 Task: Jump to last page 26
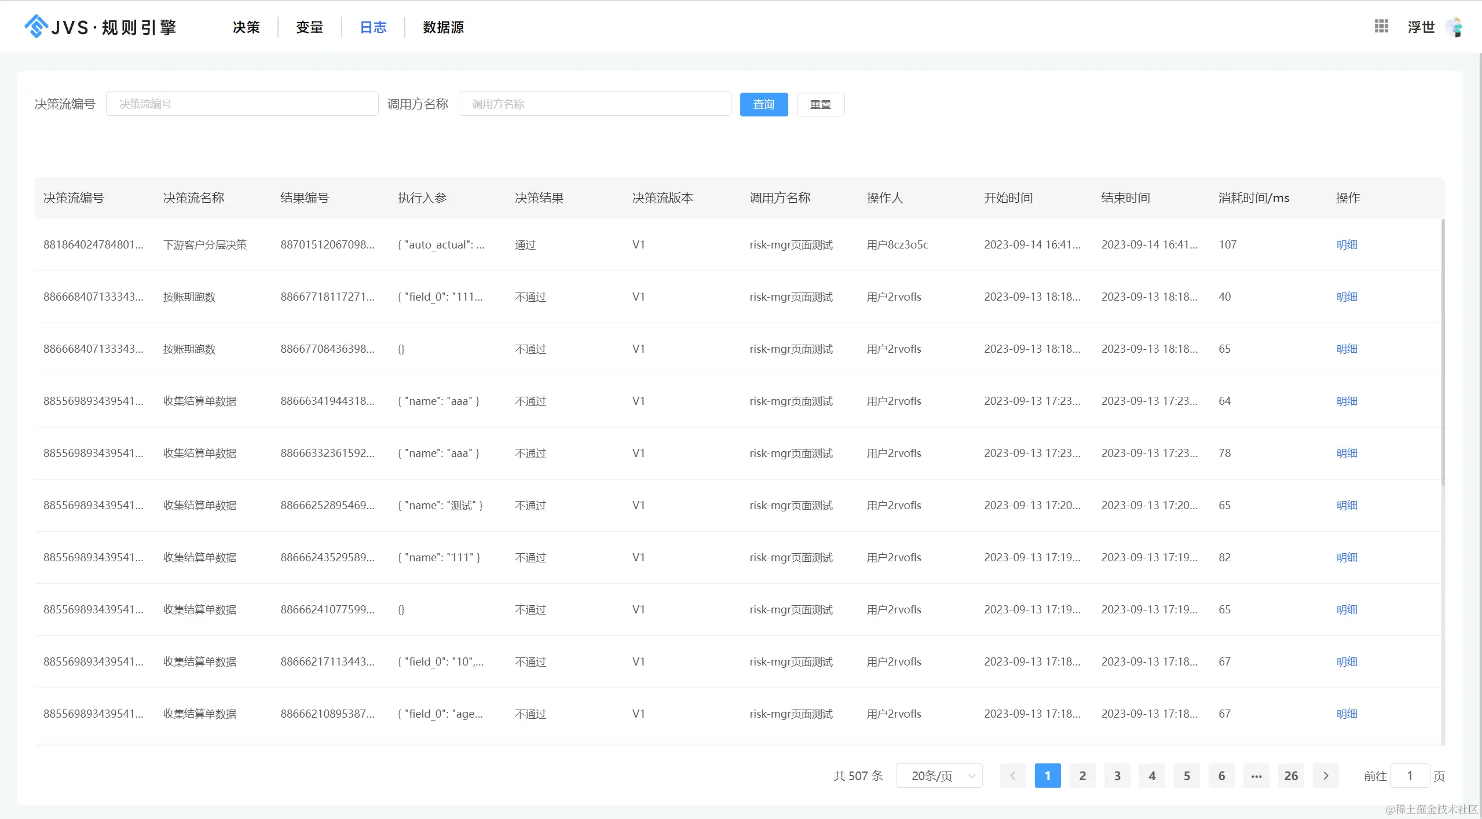pyautogui.click(x=1290, y=776)
